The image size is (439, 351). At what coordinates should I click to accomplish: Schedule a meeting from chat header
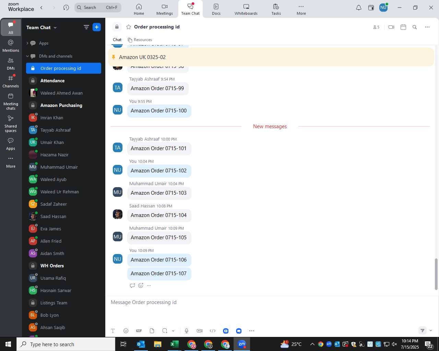click(403, 27)
